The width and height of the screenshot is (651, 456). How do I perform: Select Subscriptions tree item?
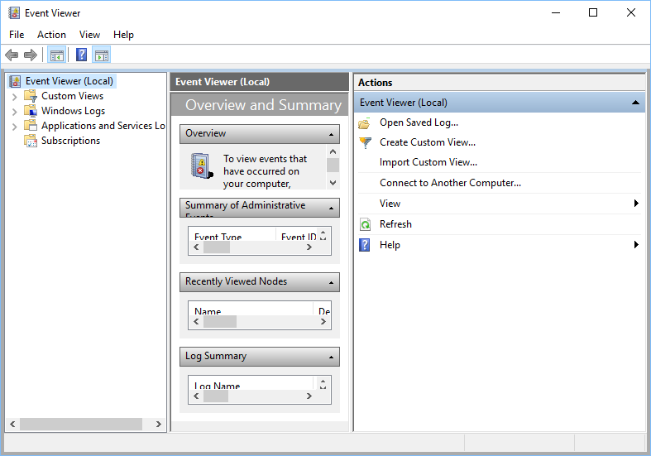70,141
